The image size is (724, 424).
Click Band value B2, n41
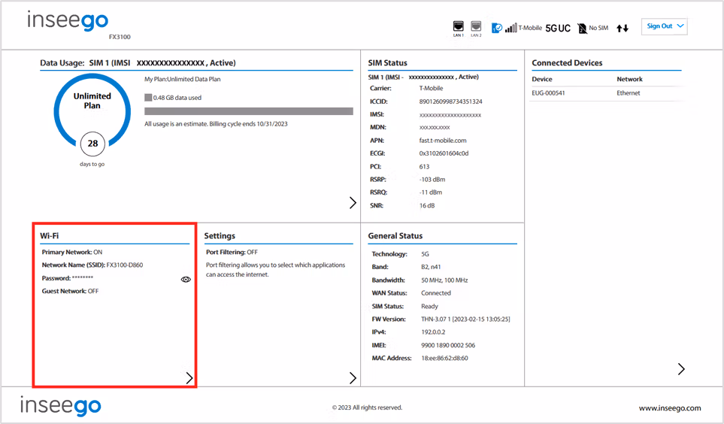coord(431,267)
